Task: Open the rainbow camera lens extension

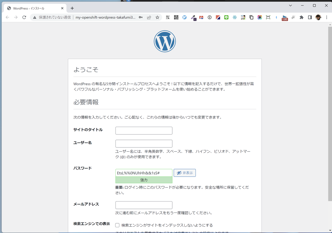Action: 260,17
